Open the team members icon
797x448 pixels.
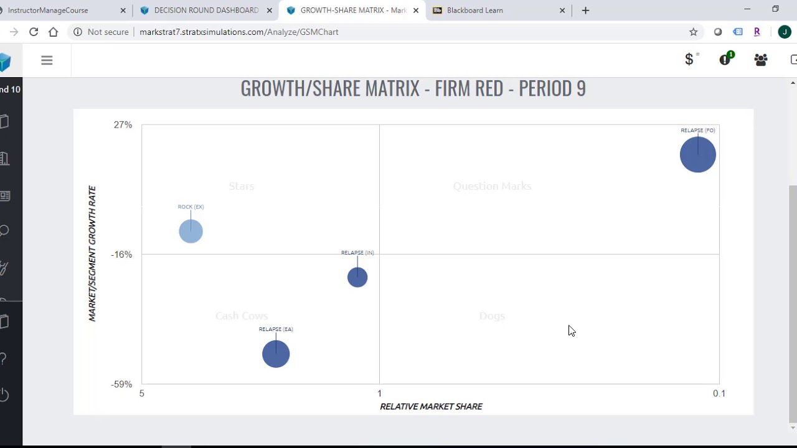(x=760, y=60)
